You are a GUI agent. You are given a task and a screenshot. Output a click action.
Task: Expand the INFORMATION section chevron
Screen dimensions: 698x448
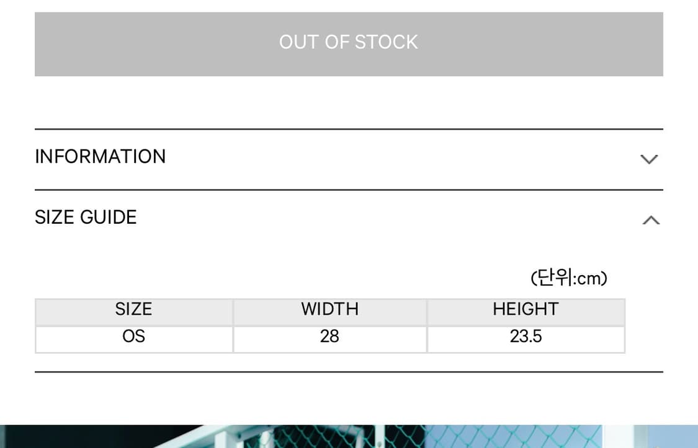click(x=649, y=159)
